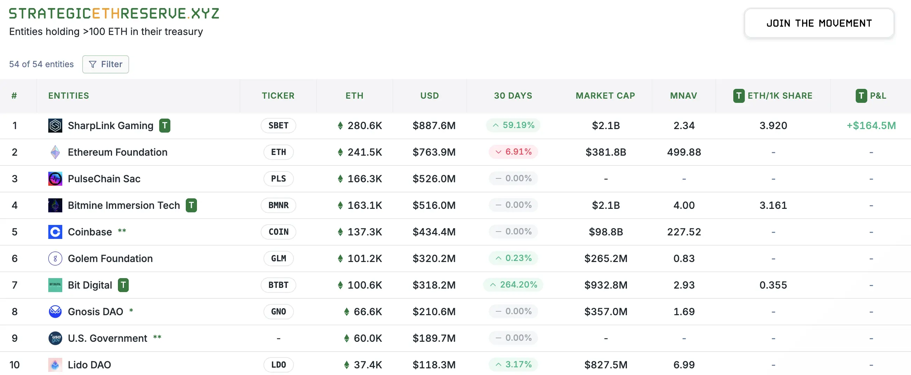Sort by the 30 Days column header
Viewport: 911px width, 375px height.
pos(513,95)
